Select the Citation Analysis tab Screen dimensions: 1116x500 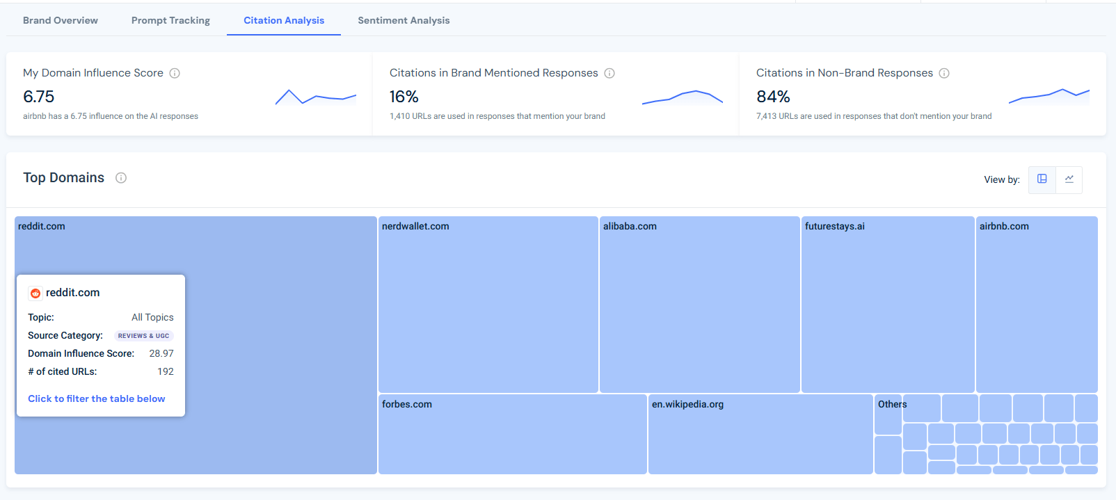284,20
